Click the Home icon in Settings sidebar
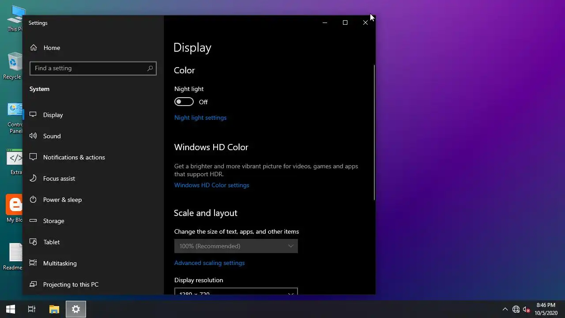 pyautogui.click(x=34, y=48)
